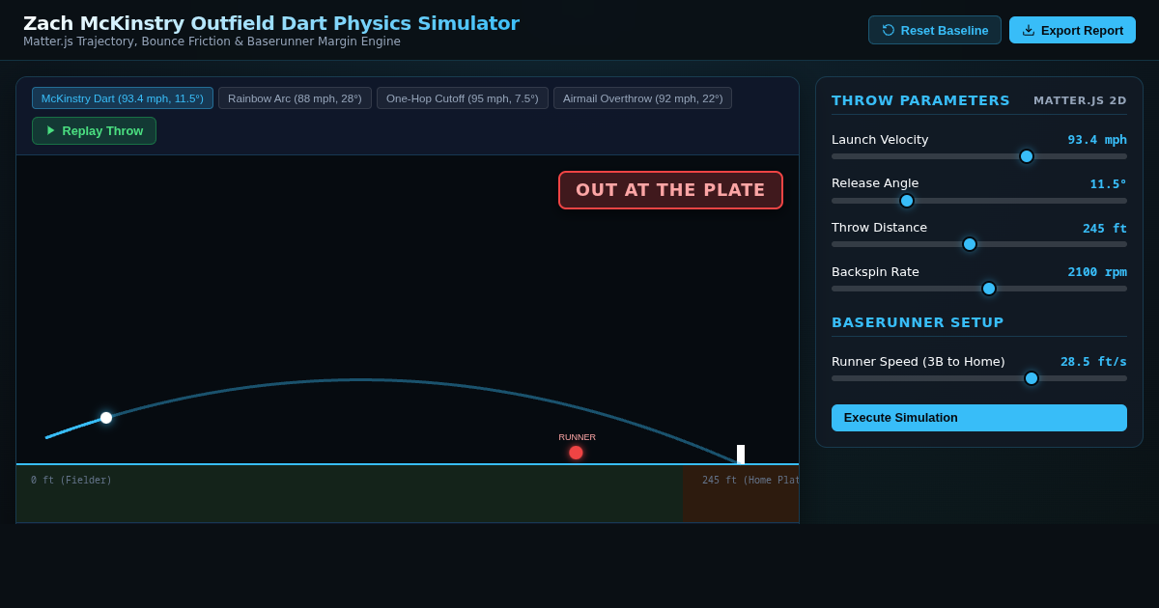This screenshot has height=608, width=1159.
Task: Adjust the Launch Velocity slider handle
Action: tap(1027, 156)
